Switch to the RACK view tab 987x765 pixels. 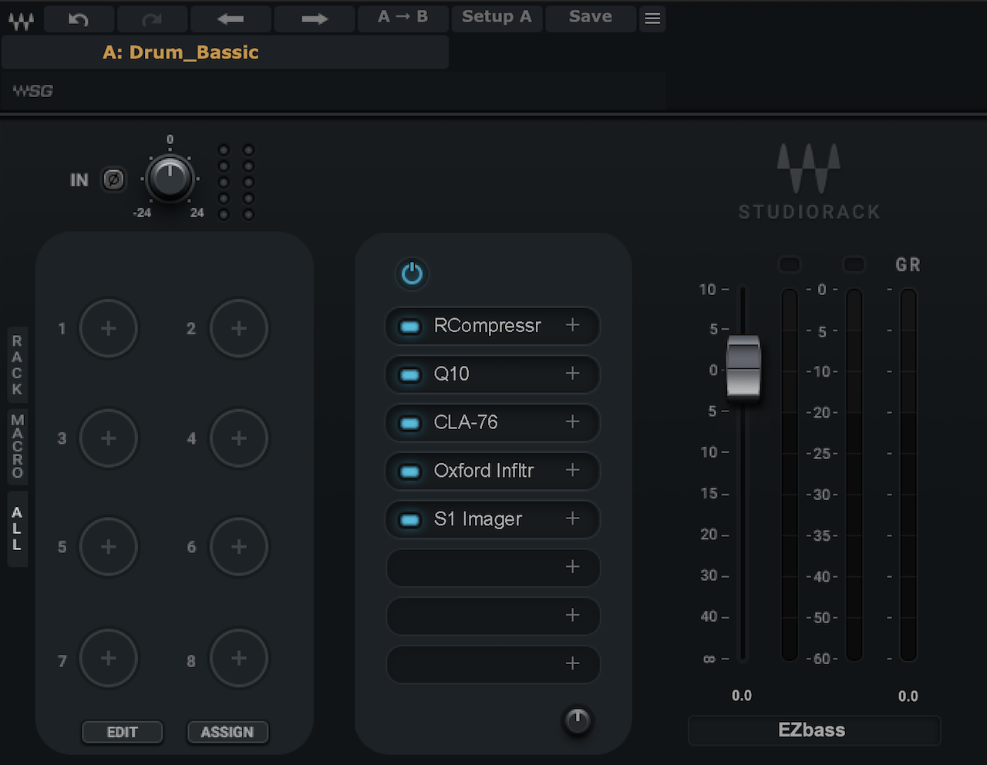(x=17, y=365)
